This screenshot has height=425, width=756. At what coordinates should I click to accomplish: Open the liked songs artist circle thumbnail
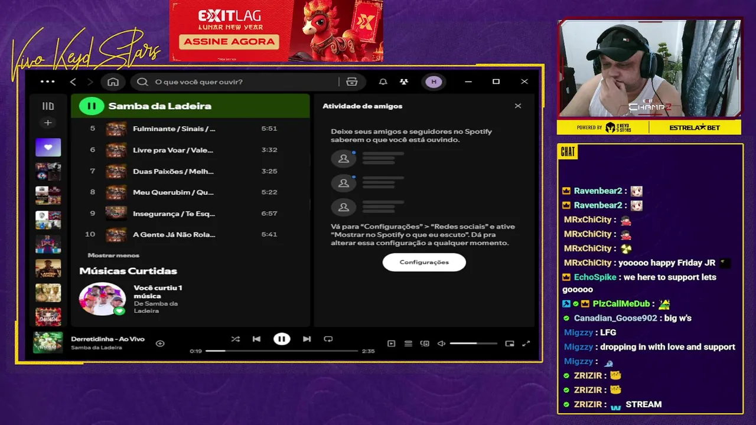(103, 299)
